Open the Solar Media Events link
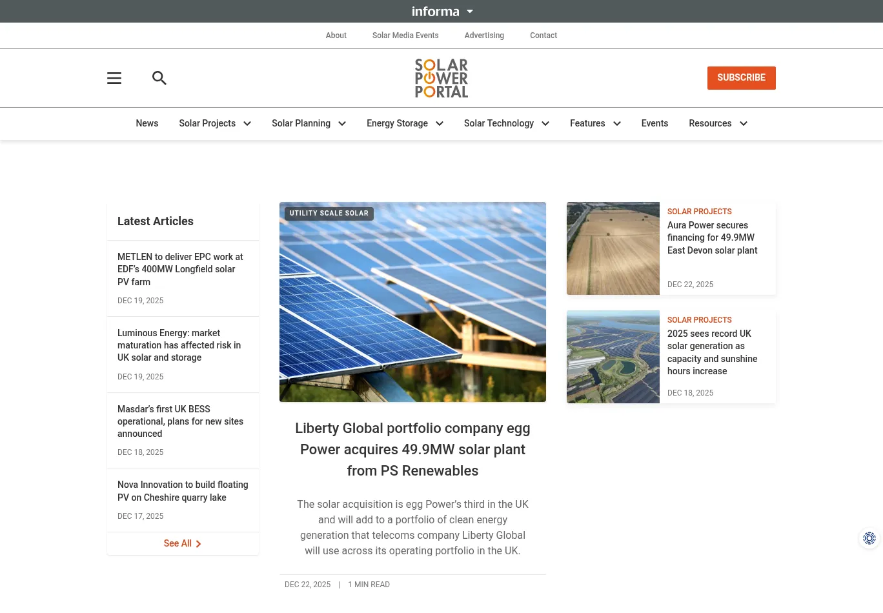The image size is (883, 613). tap(405, 35)
